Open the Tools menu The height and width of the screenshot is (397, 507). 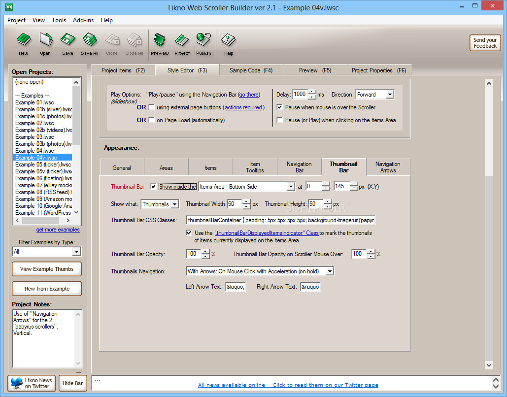59,20
